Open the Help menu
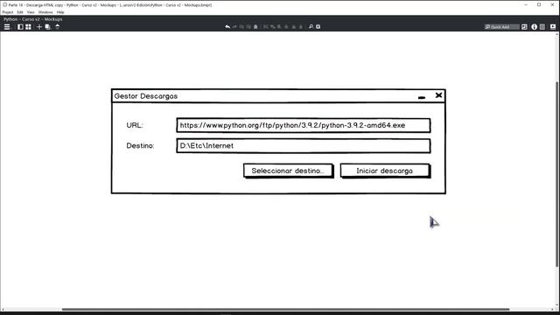Viewport: 560px width, 315px height. click(60, 12)
